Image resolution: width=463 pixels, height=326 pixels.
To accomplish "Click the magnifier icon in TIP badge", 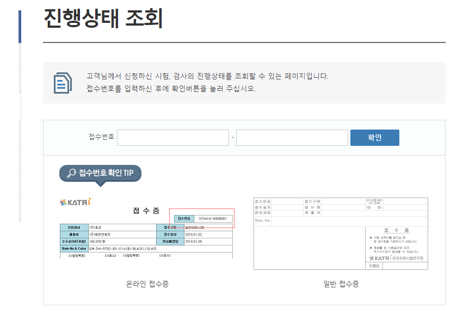I will [x=71, y=173].
